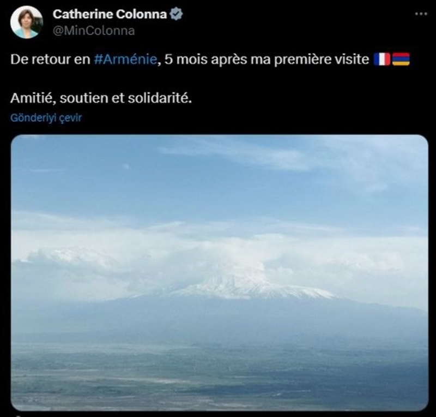Select the words "De retour en"
436x417 pixels.
coord(50,59)
